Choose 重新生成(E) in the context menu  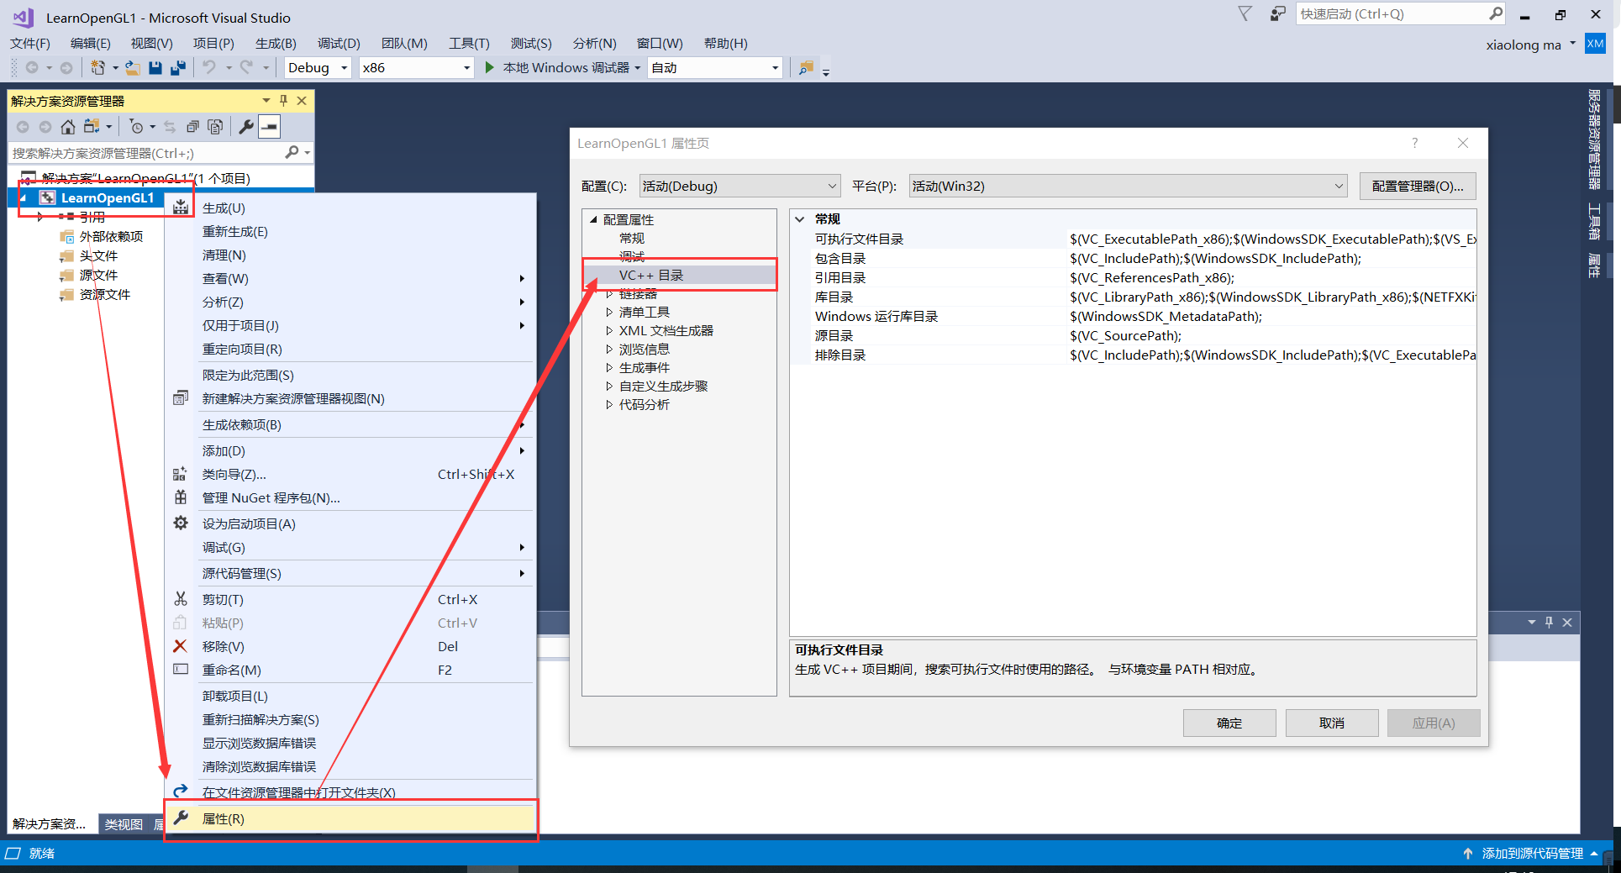[350, 231]
